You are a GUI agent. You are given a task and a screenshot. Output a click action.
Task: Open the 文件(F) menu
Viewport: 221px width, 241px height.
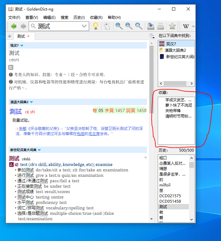(14, 18)
